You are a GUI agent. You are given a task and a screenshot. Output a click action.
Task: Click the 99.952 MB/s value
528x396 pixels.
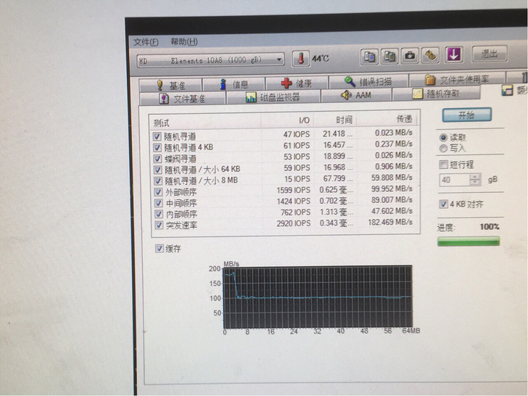tap(392, 189)
